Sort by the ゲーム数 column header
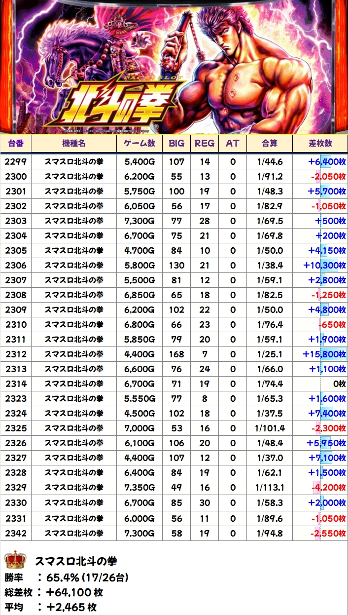348x615 pixels. (x=139, y=143)
